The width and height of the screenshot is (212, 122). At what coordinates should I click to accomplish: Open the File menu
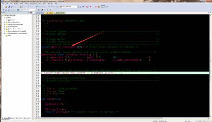[x=3, y=4]
